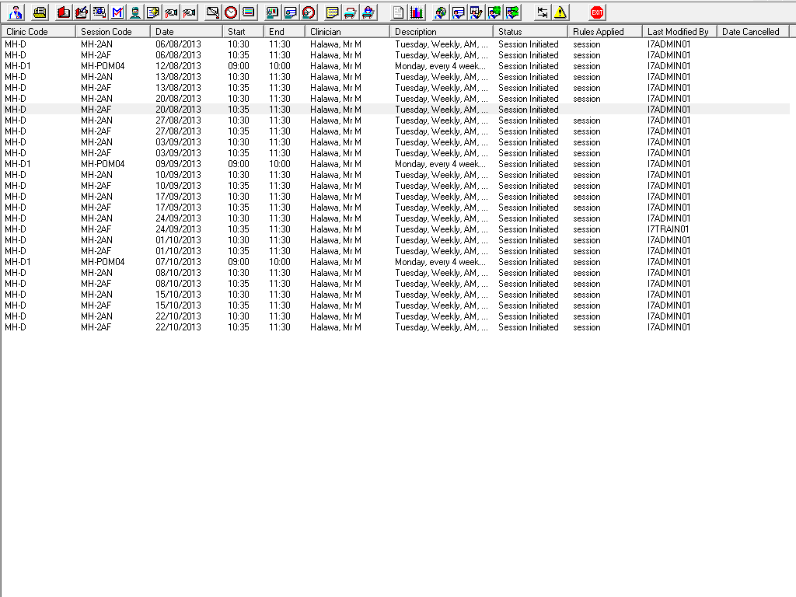Click the Monday every 4 week description on 09/09/2013
796x597 pixels.
click(440, 164)
